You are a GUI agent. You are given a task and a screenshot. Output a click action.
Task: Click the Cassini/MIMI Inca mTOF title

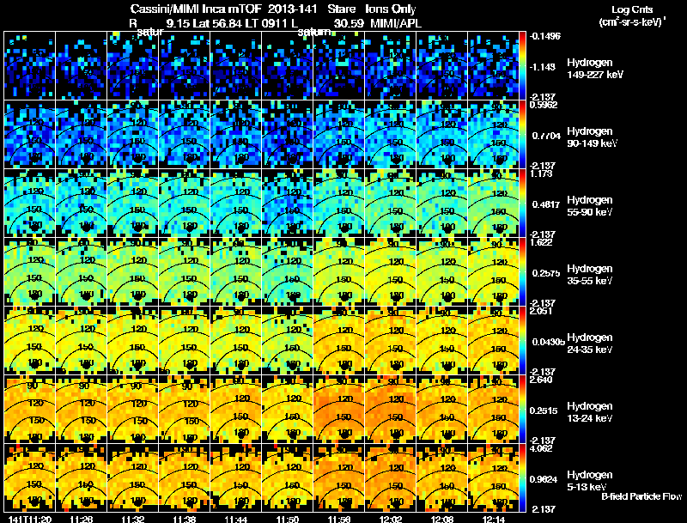pos(196,9)
